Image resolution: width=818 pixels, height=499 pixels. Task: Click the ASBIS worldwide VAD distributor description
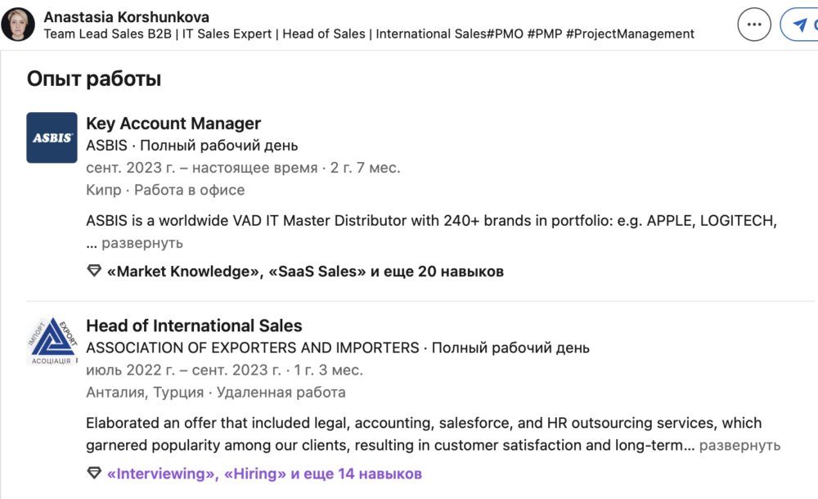(x=431, y=221)
